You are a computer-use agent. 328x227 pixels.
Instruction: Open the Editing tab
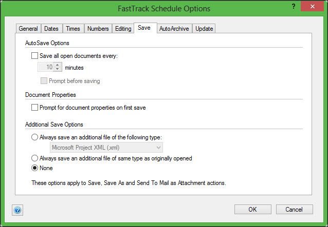click(123, 29)
